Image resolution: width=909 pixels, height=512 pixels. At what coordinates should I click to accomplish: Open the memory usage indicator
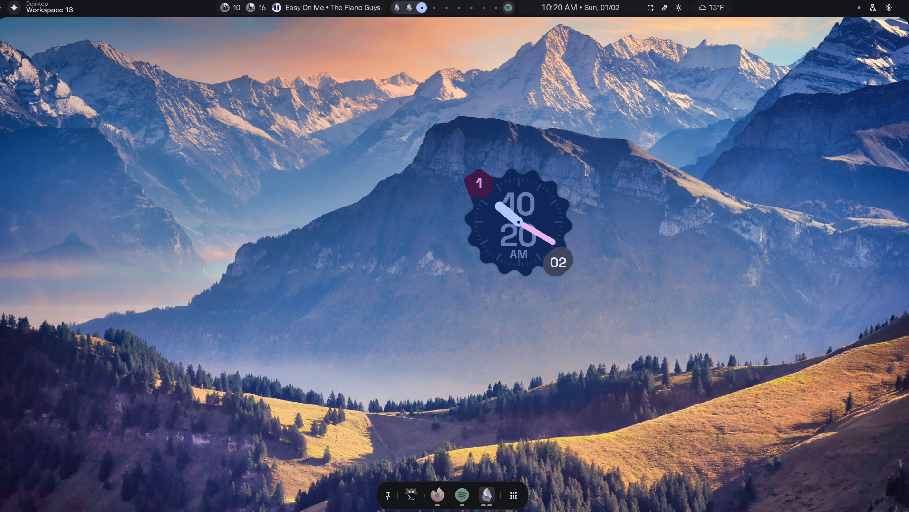pos(251,8)
